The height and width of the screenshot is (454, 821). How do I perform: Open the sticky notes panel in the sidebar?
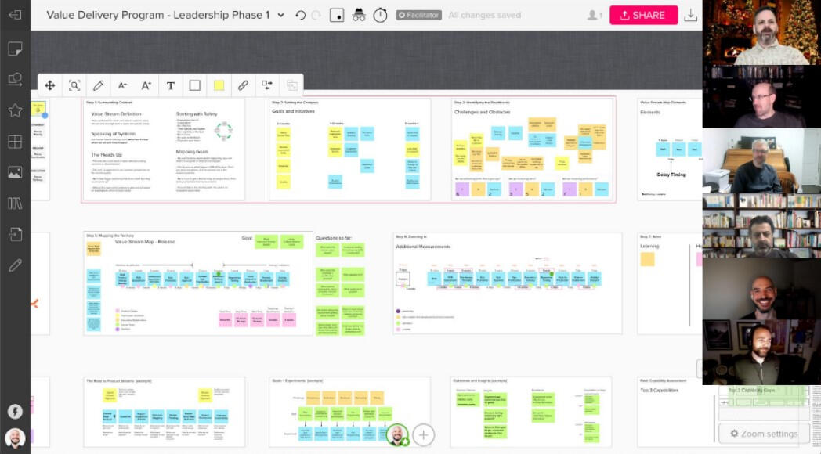(15, 47)
